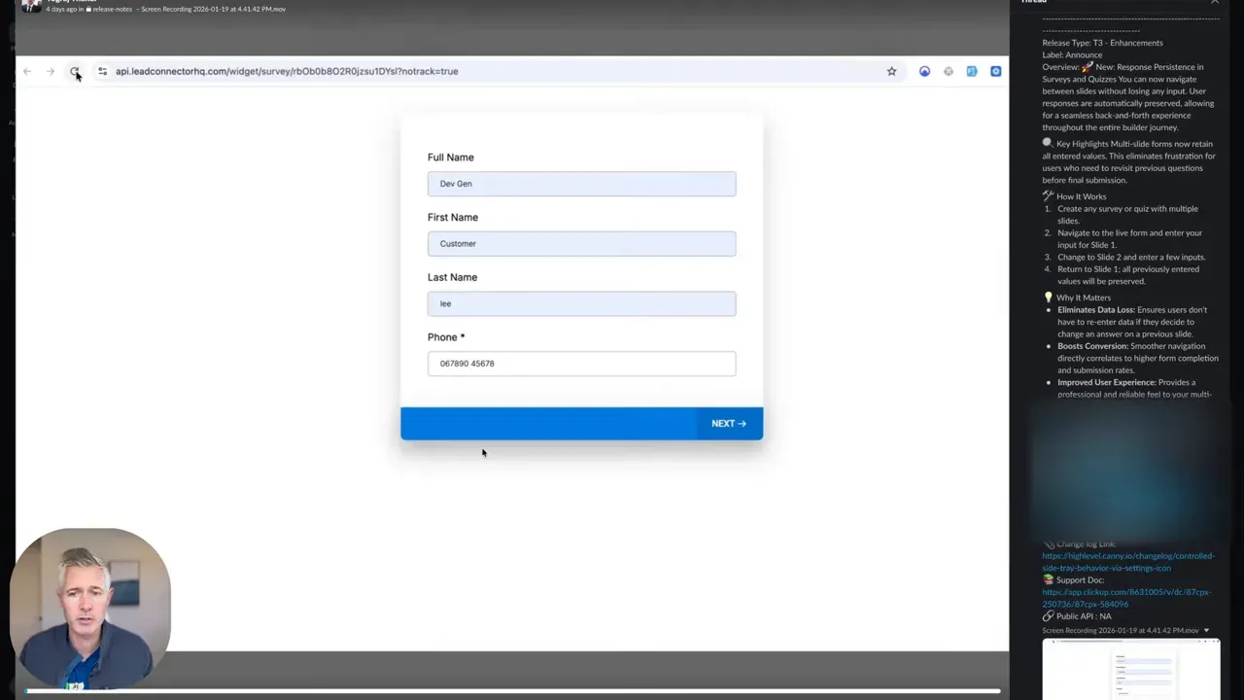Open the site controls icon beside the address bar
Screen dimensions: 1244x700
coord(102,71)
